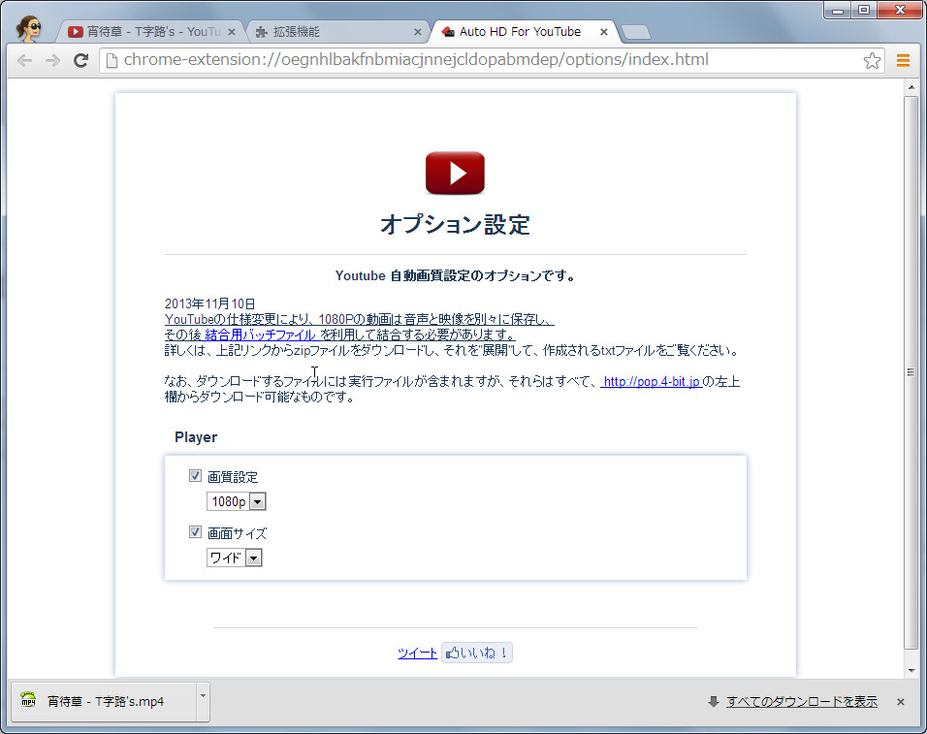Screen dimensions: 927x734
Task: Click the download arrow icon
Action: coord(714,701)
